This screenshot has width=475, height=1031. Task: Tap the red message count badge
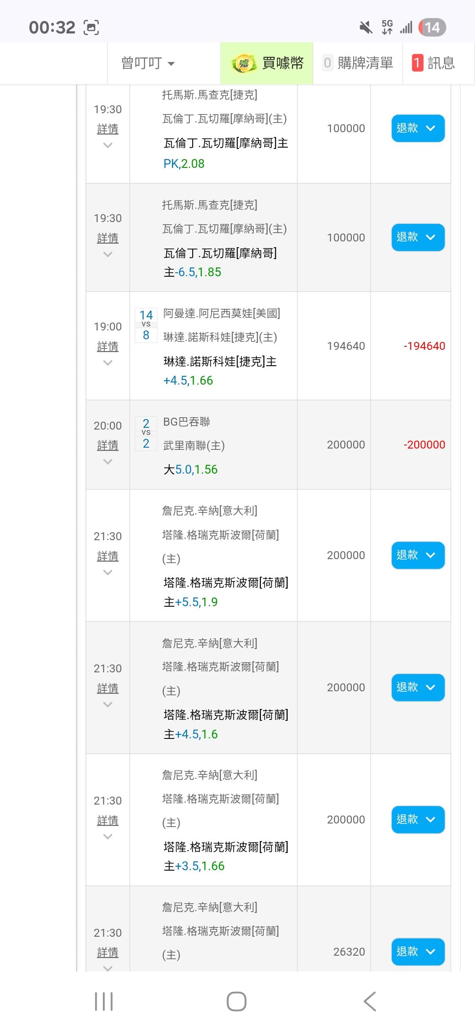417,63
